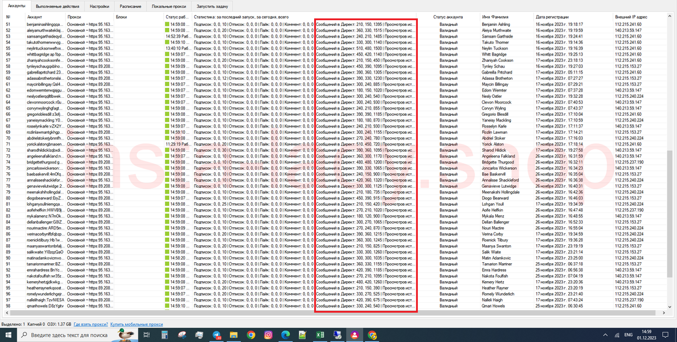Viewport: 677px width, 342px height.
Task: Select the Whitt Bagridge name cell
Action: click(x=494, y=54)
